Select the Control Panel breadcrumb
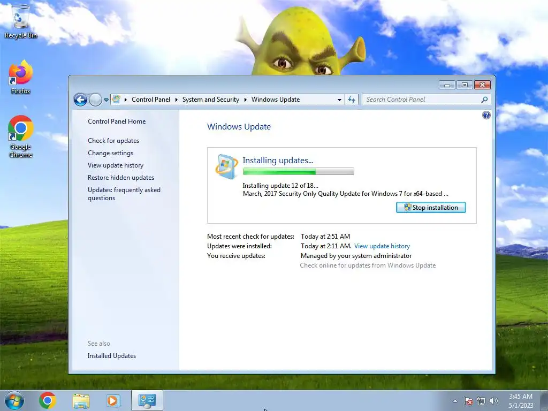The height and width of the screenshot is (411, 548). pos(150,100)
